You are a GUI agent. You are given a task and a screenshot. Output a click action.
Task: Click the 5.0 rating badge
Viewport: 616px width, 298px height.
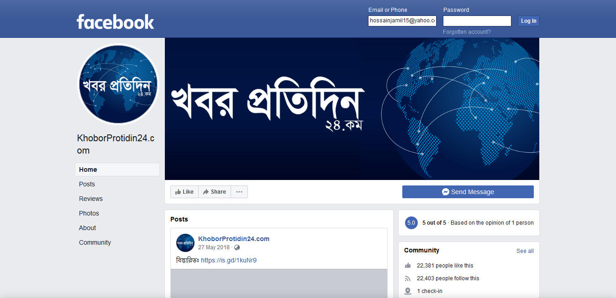(x=411, y=223)
